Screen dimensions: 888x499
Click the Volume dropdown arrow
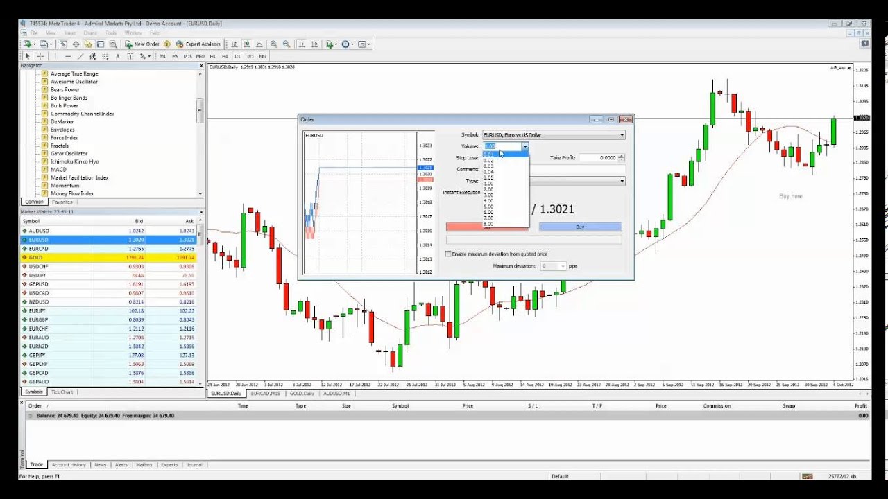(525, 146)
